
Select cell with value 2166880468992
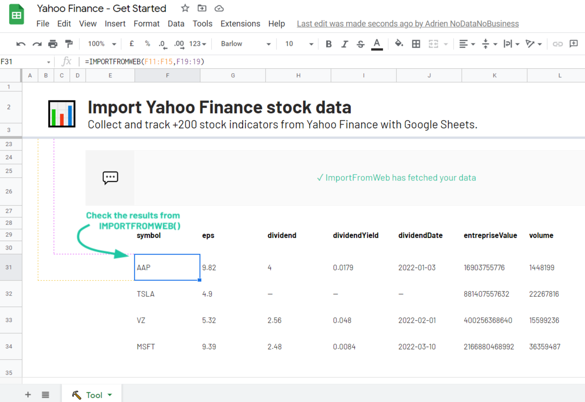[x=495, y=347]
